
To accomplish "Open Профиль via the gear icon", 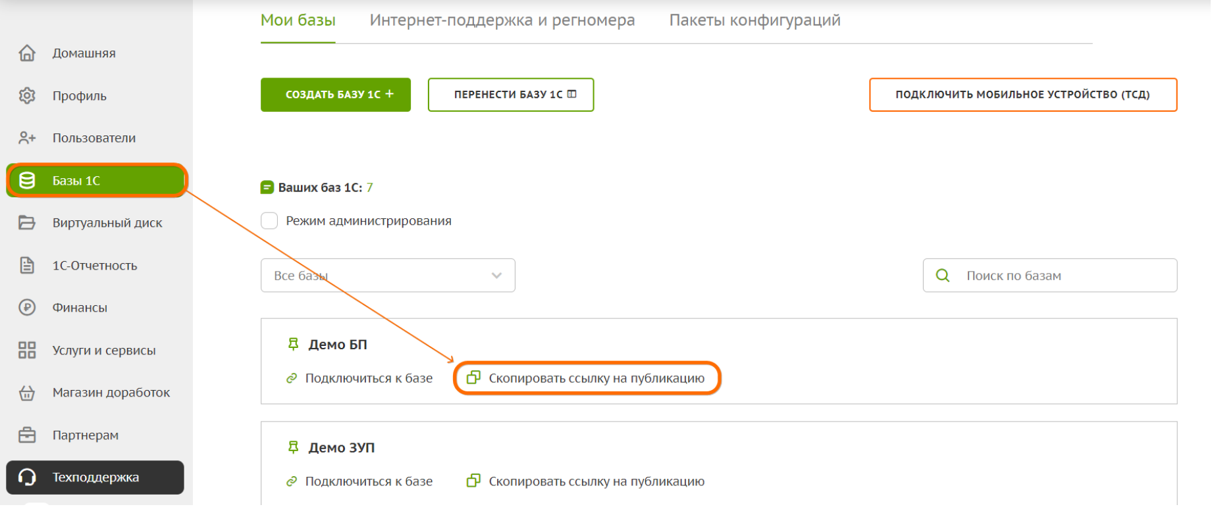I will point(27,96).
